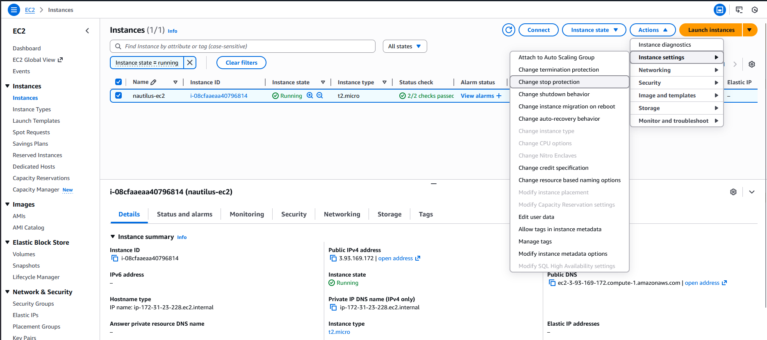Open EC2 Global View external link
Image resolution: width=767 pixels, height=340 pixels.
tap(38, 60)
